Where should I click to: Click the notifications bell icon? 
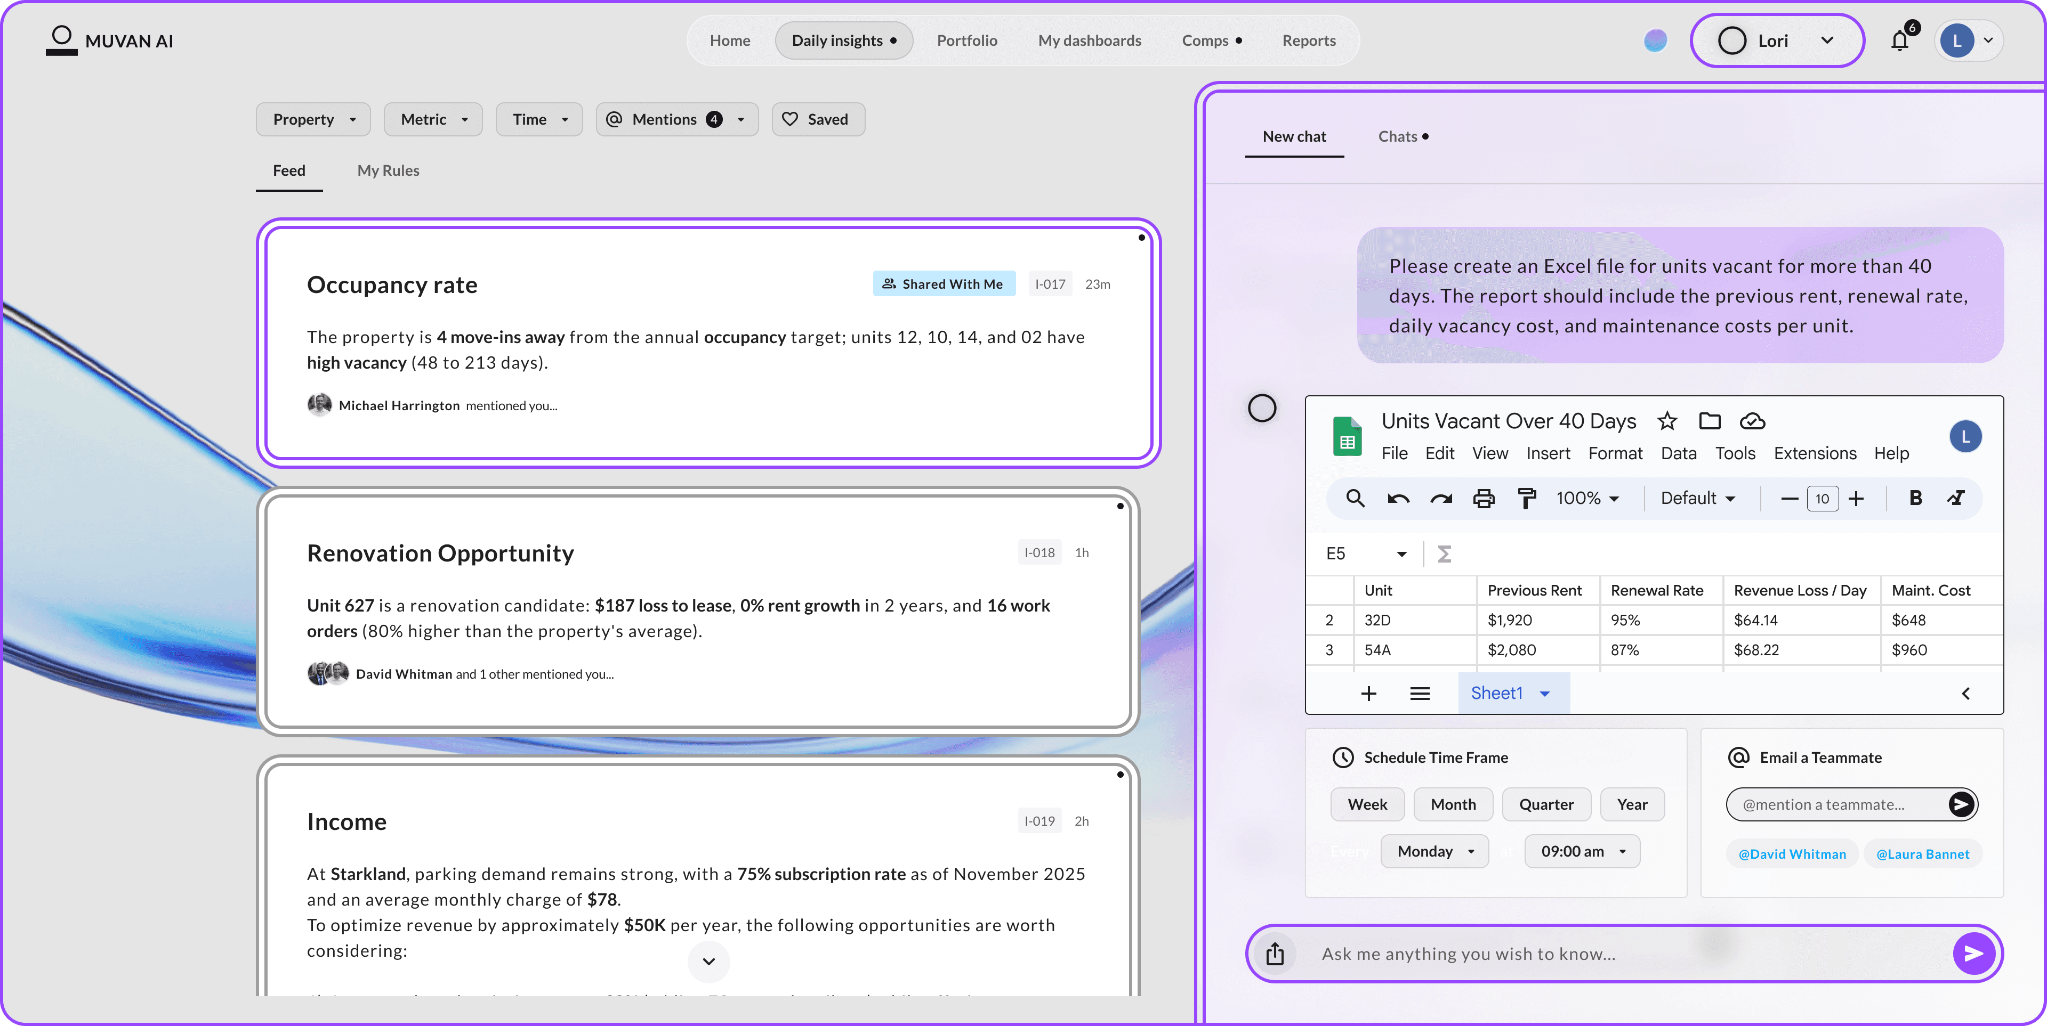tap(1899, 42)
